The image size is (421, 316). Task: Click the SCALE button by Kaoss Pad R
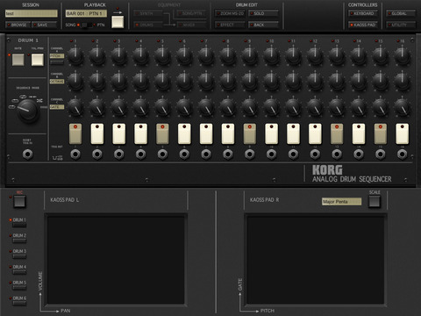coord(375,201)
